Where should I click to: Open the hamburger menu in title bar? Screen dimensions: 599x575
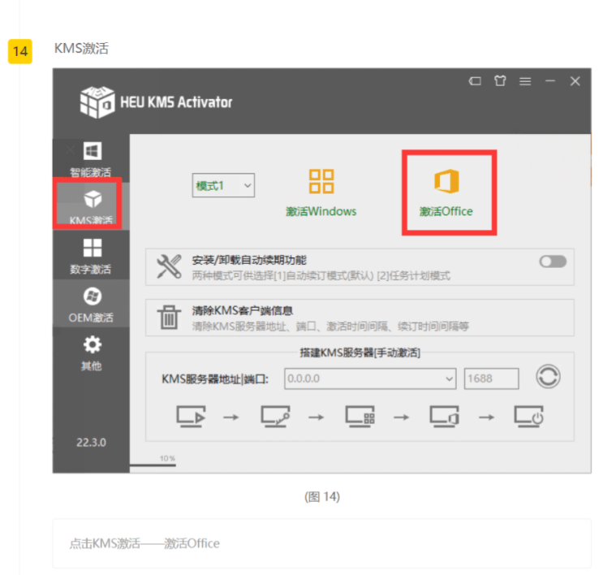(525, 81)
